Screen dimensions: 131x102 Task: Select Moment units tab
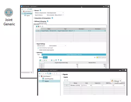tap(43, 24)
